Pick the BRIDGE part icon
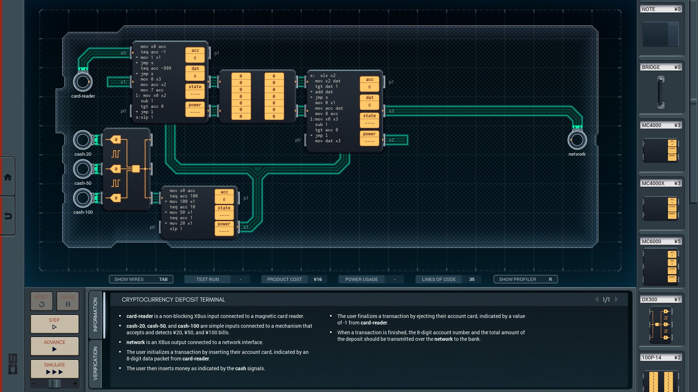The image size is (698, 392). pyautogui.click(x=661, y=92)
